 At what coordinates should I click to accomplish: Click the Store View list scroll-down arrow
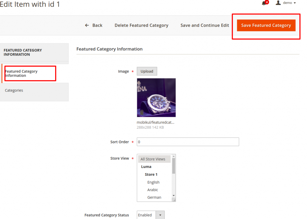(174, 196)
